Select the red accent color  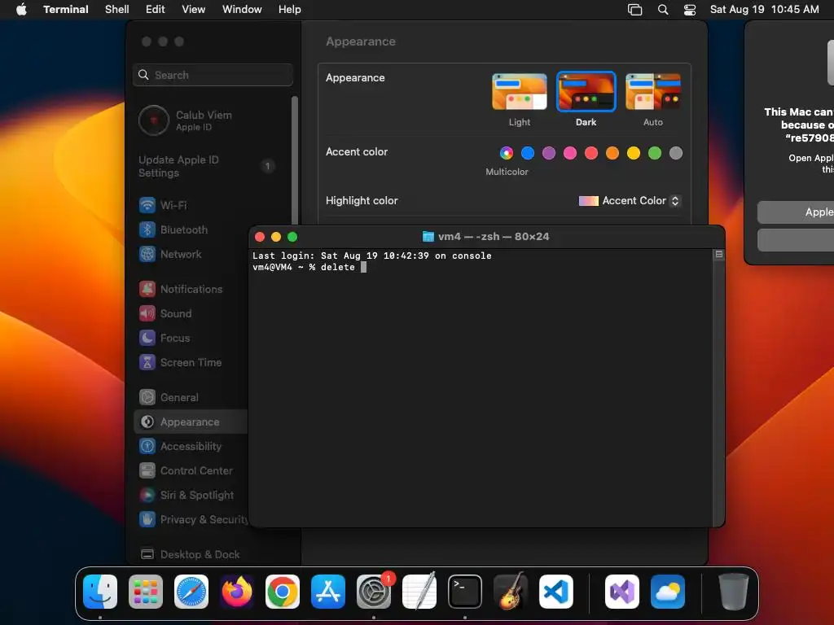pos(591,153)
